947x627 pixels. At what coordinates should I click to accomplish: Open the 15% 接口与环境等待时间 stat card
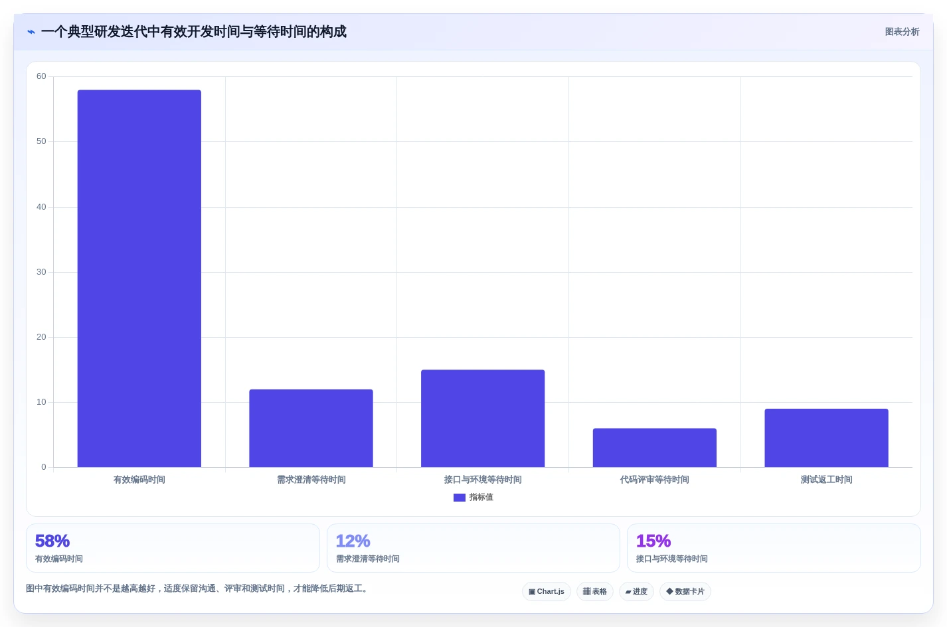coord(774,548)
